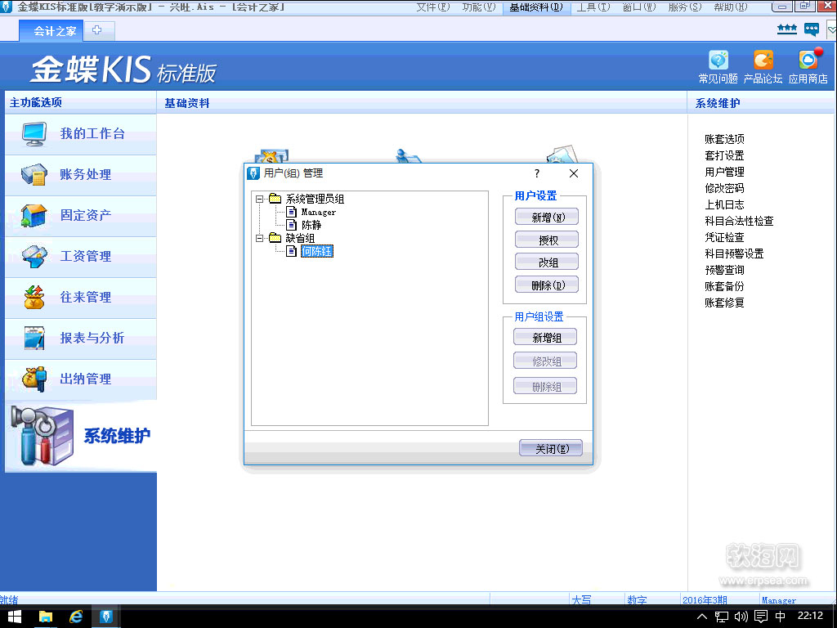Screen dimensions: 837x628
Task: Click the 固定资产 house icon
Action: pos(34,215)
